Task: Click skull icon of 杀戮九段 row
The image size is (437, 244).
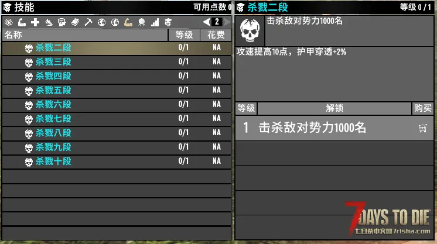Action: (x=29, y=148)
